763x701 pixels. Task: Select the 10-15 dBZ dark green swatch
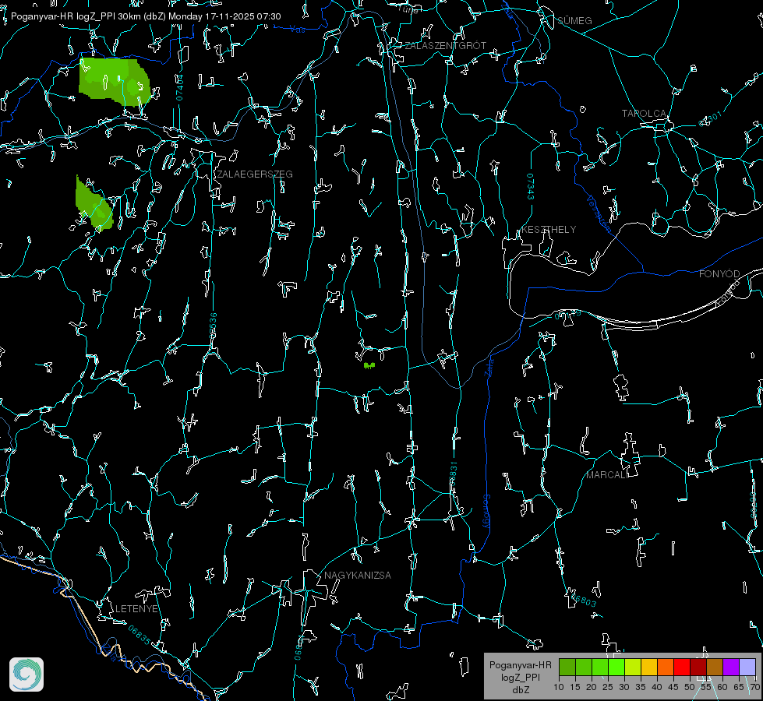click(x=567, y=667)
